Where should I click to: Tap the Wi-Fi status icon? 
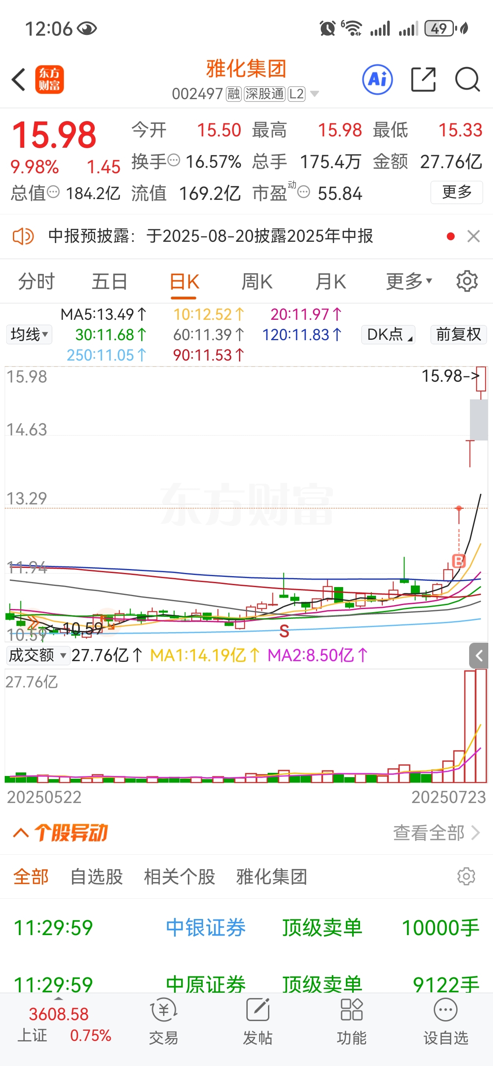[x=352, y=29]
